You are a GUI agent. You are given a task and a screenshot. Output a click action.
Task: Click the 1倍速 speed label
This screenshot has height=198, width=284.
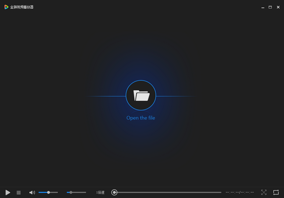(x=100, y=192)
